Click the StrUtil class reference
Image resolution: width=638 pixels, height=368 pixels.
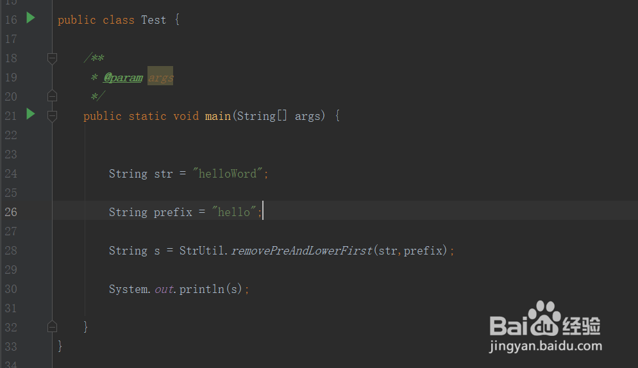pyautogui.click(x=202, y=251)
